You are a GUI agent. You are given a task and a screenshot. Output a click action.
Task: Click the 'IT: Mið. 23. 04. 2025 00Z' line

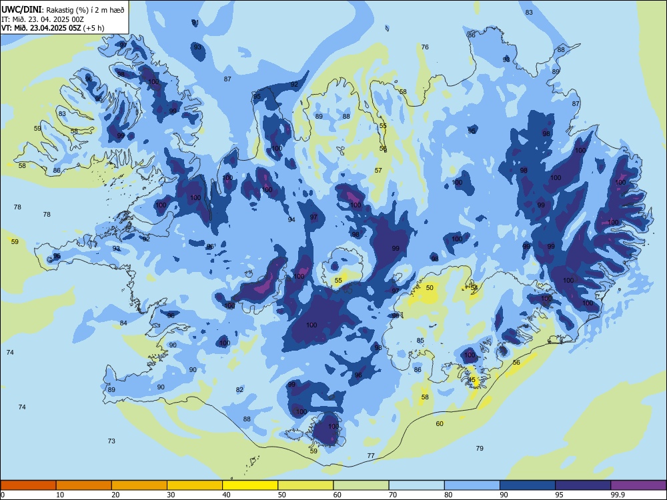pyautogui.click(x=43, y=19)
